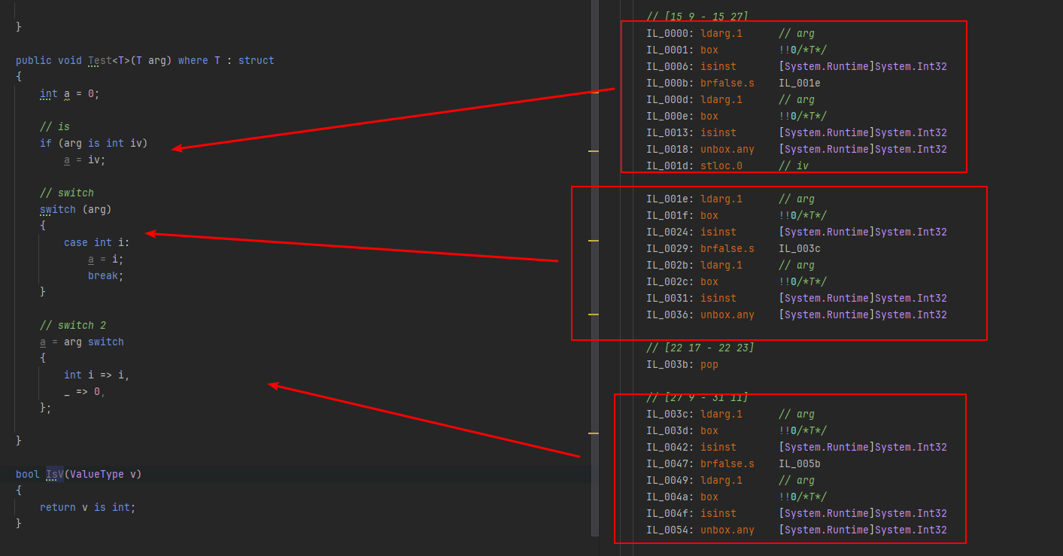Click the IL_005b branch target on the IL_0047 line

point(800,463)
